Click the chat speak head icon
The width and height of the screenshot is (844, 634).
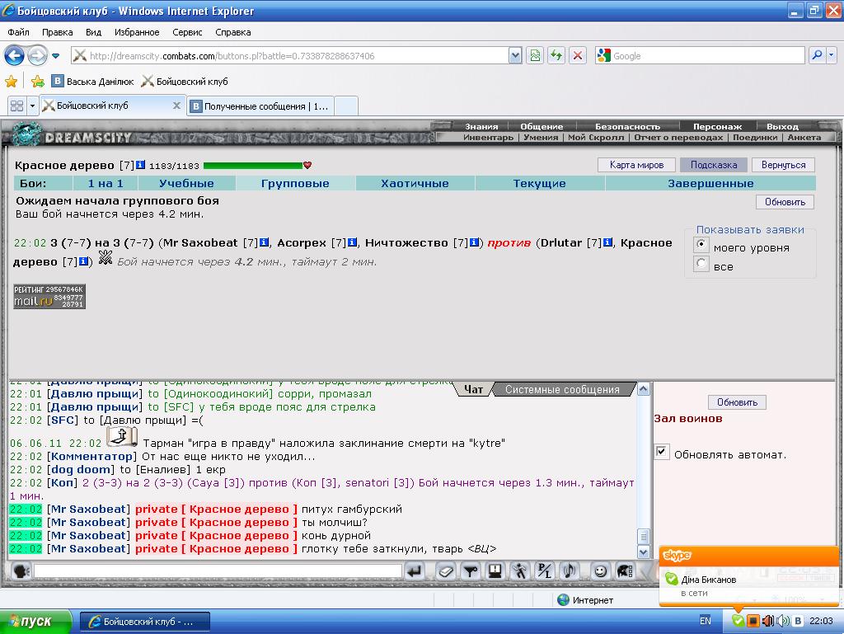coord(21,571)
